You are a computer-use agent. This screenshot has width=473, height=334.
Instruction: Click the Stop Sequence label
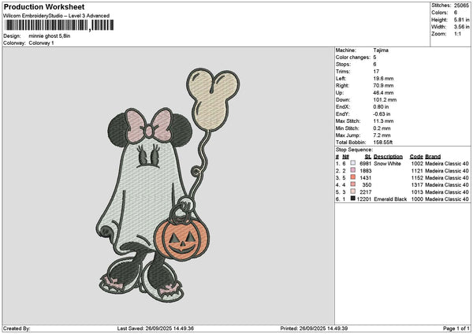(352, 149)
